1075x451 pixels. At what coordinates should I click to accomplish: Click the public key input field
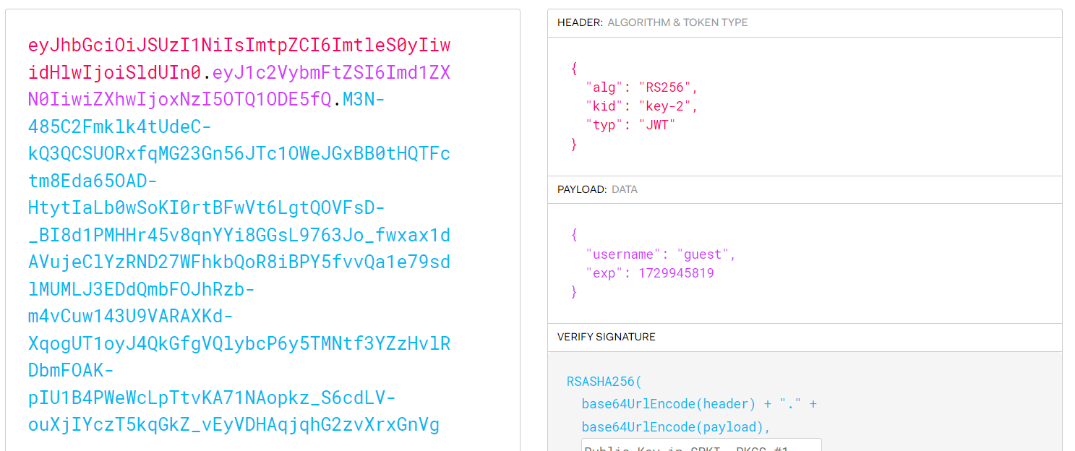point(701,444)
